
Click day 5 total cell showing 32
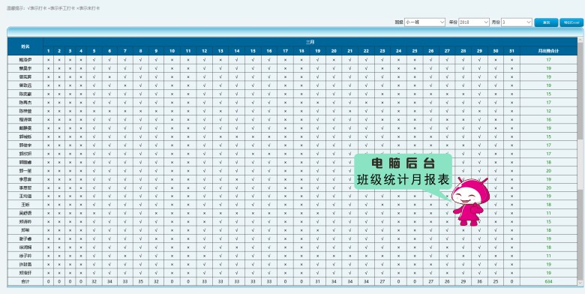[x=94, y=282]
